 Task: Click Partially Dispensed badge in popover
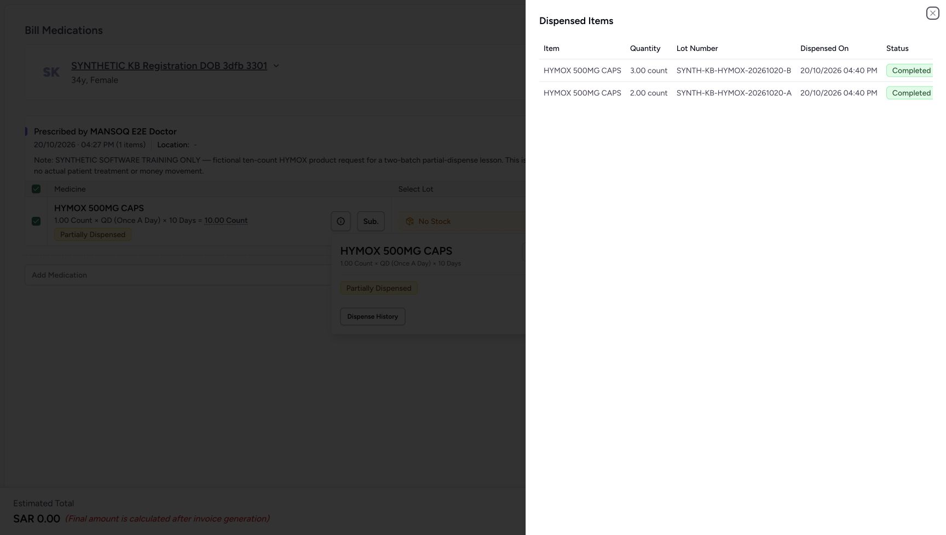(378, 288)
